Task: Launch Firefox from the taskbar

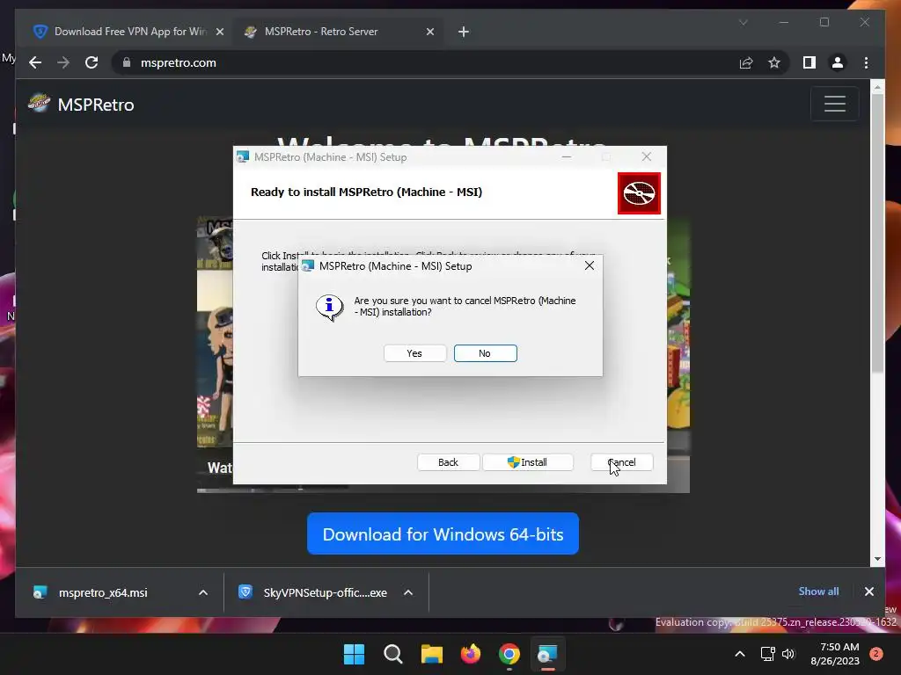Action: (470, 654)
